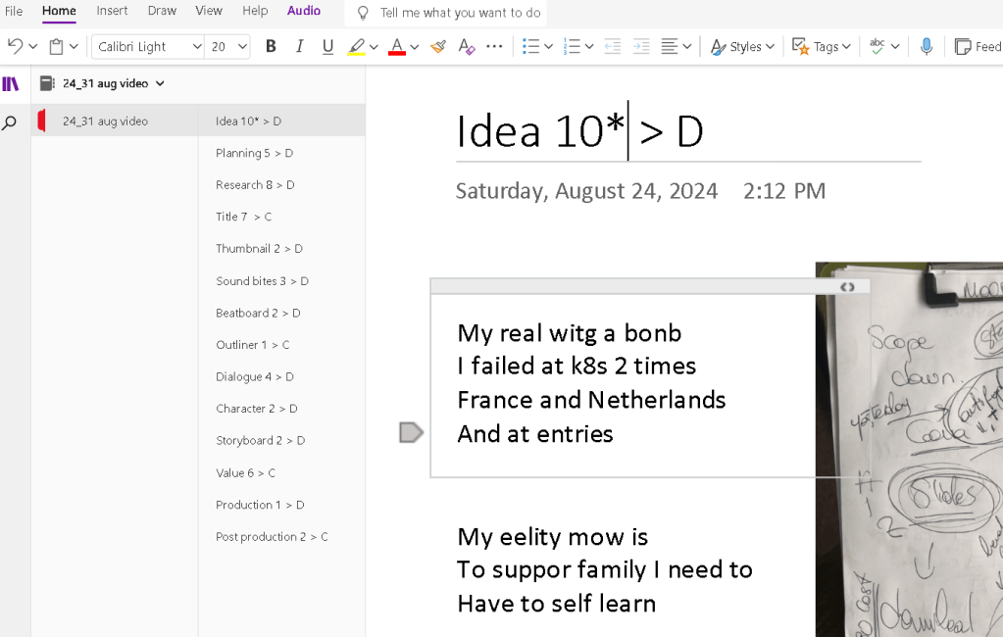Expand the Paste options arrow
Viewport: 1003px width, 637px height.
[x=74, y=47]
